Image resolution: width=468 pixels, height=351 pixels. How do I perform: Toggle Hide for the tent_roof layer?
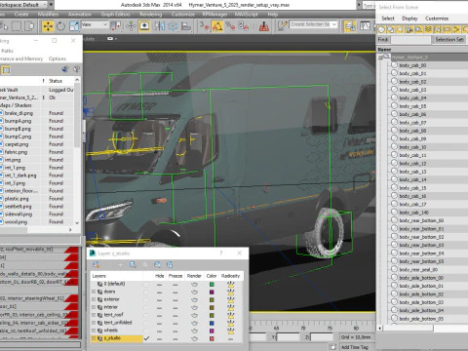click(159, 315)
